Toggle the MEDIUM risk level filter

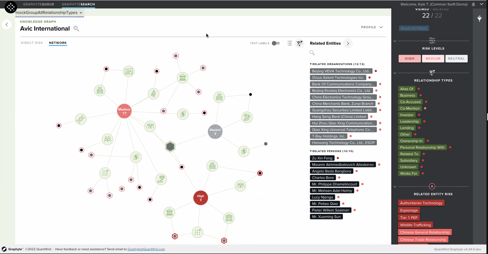pos(433,59)
